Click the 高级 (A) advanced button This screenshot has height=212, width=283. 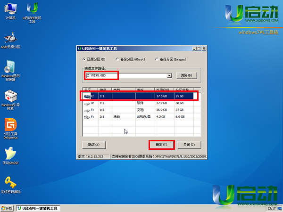point(94,145)
